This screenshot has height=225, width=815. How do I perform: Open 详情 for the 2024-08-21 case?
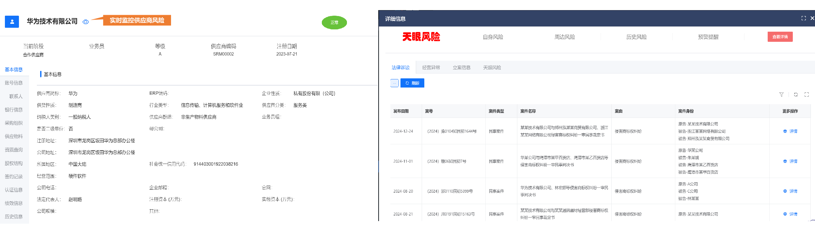(790, 214)
